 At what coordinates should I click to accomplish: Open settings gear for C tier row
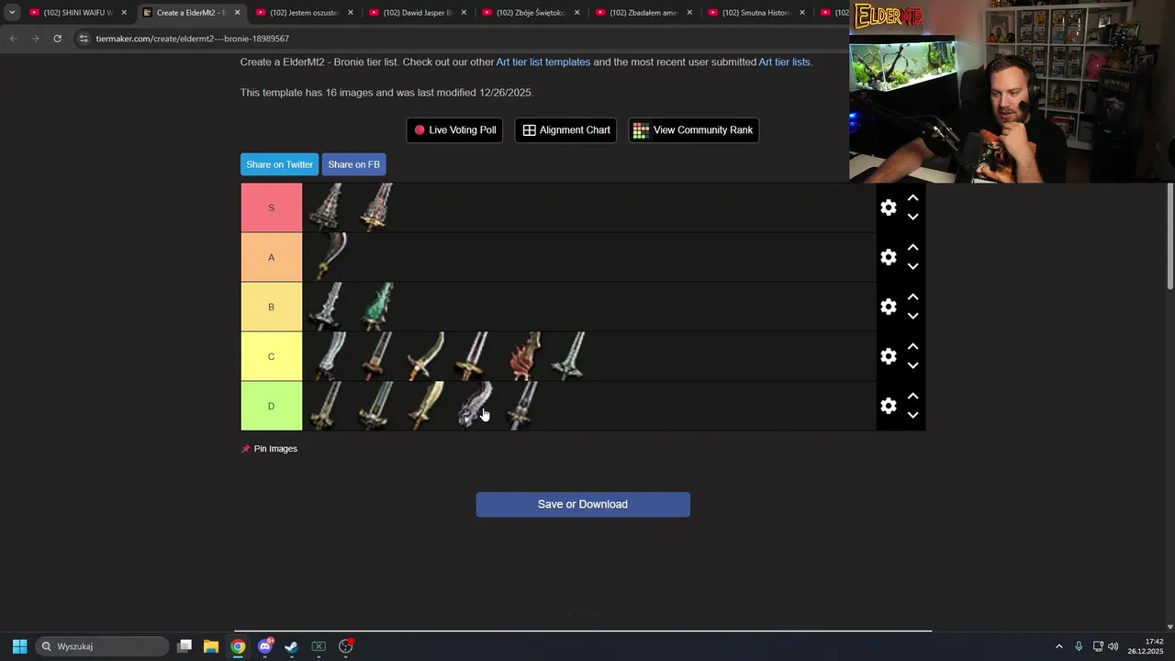click(x=888, y=356)
